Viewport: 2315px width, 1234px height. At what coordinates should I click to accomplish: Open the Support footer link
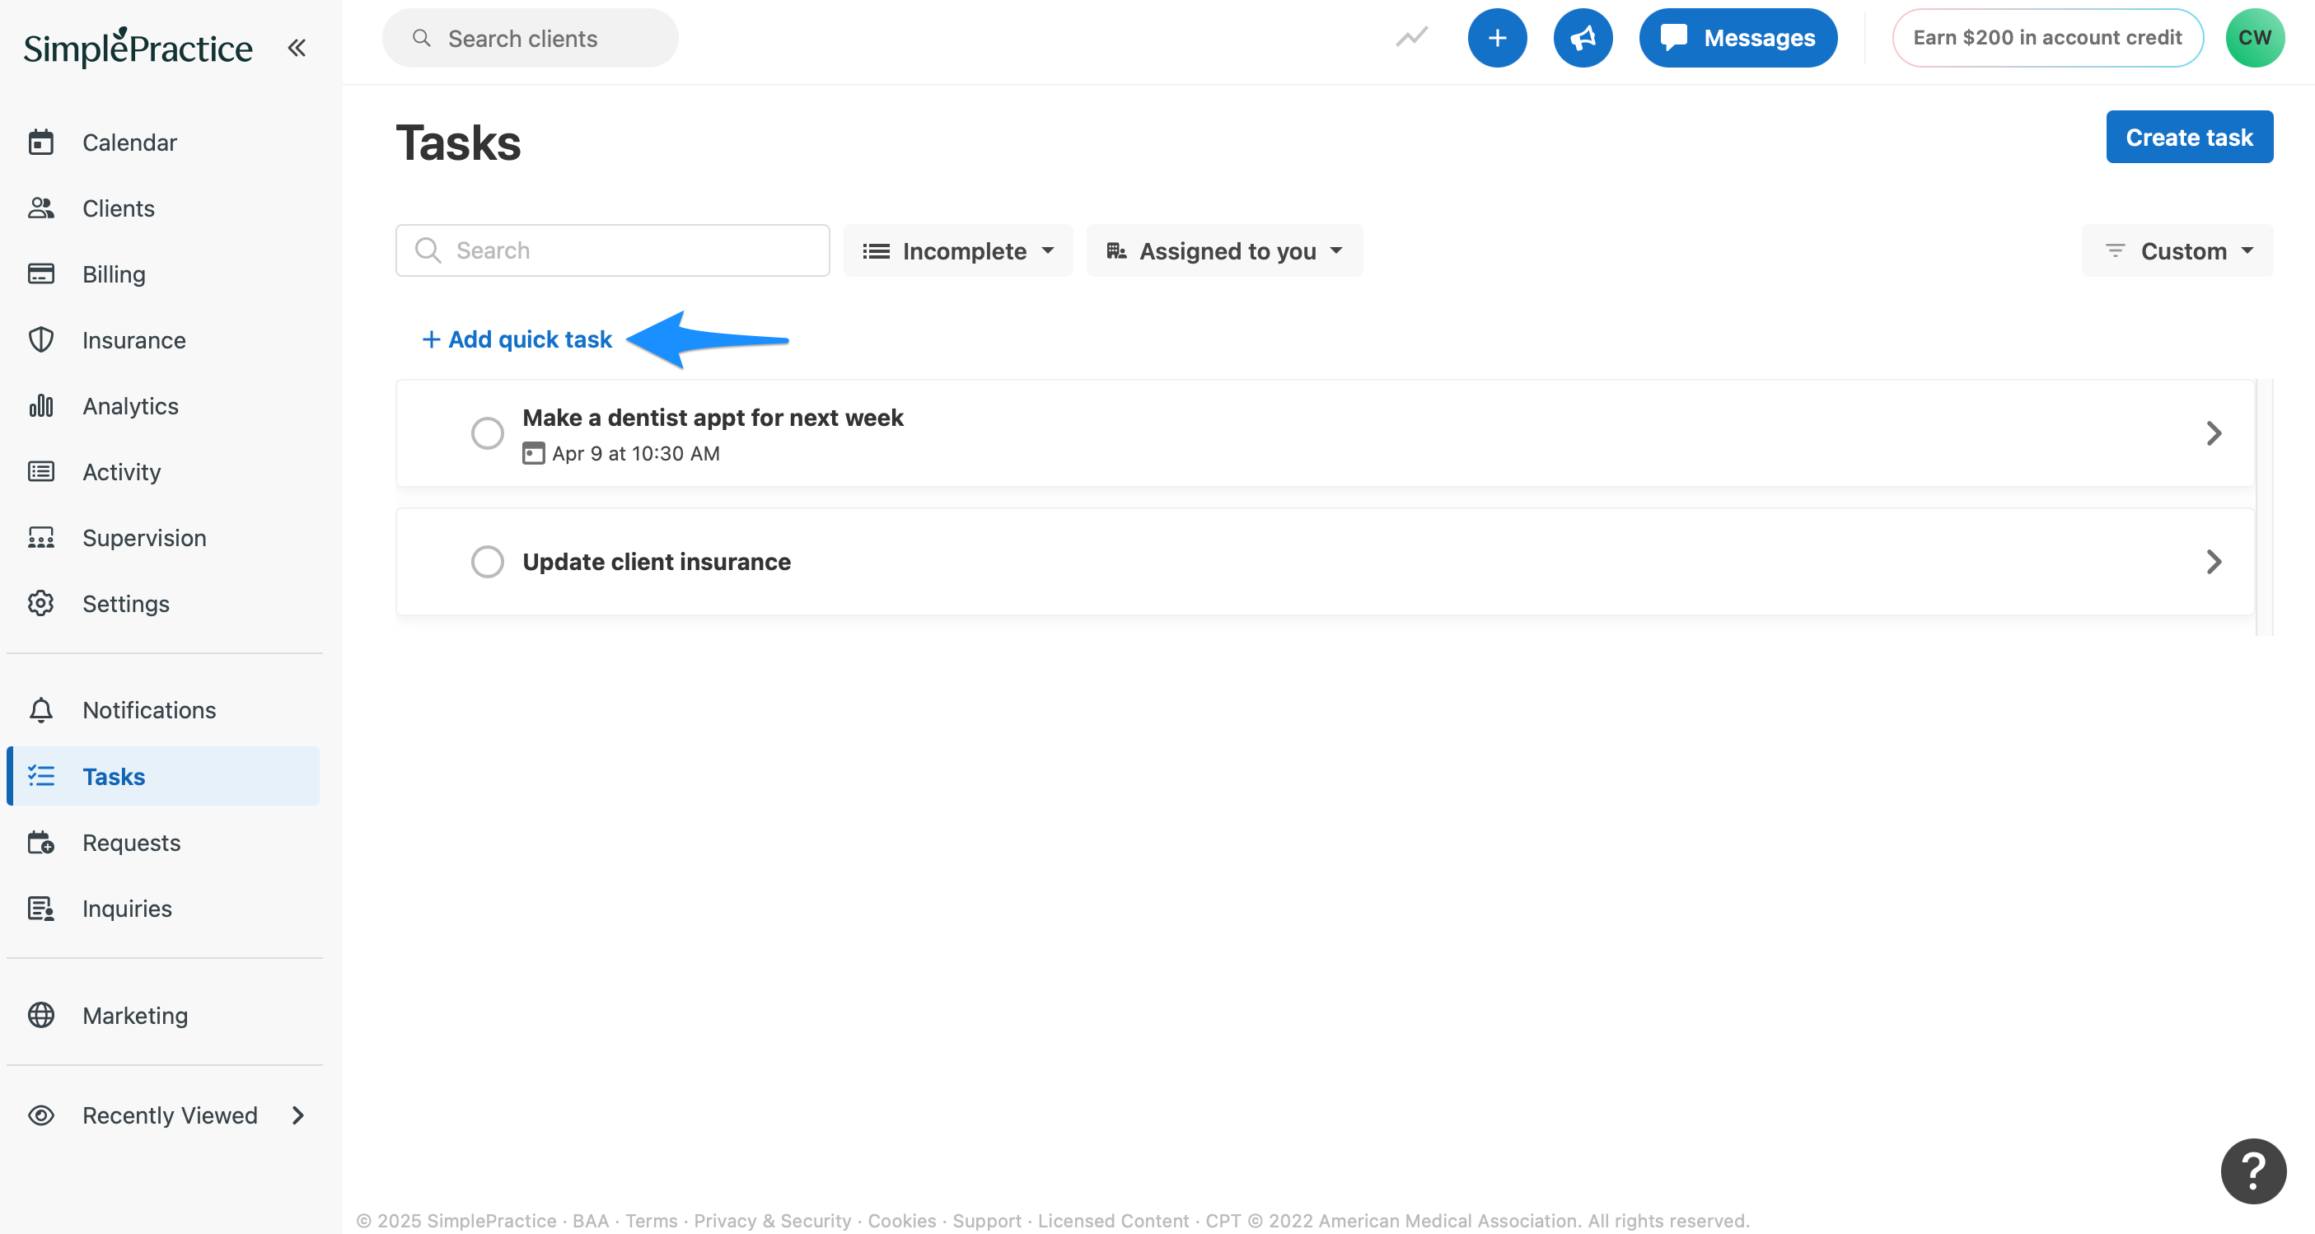[987, 1221]
